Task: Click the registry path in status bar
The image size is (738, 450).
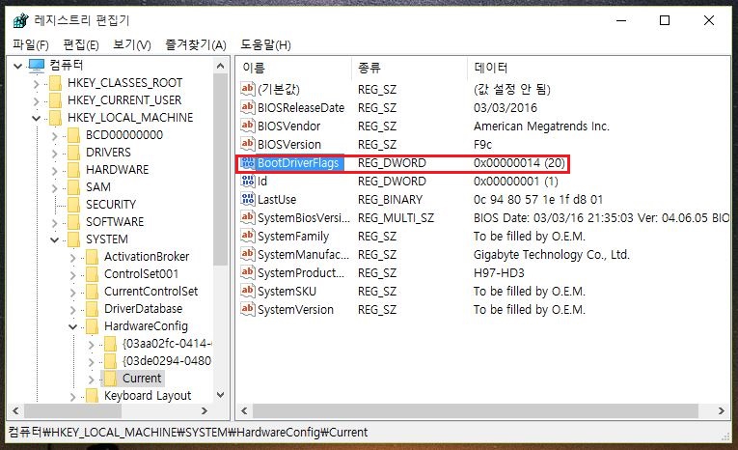Action: tap(188, 432)
